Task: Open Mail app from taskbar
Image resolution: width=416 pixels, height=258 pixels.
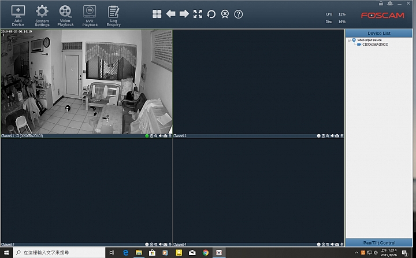Action: pos(192,252)
